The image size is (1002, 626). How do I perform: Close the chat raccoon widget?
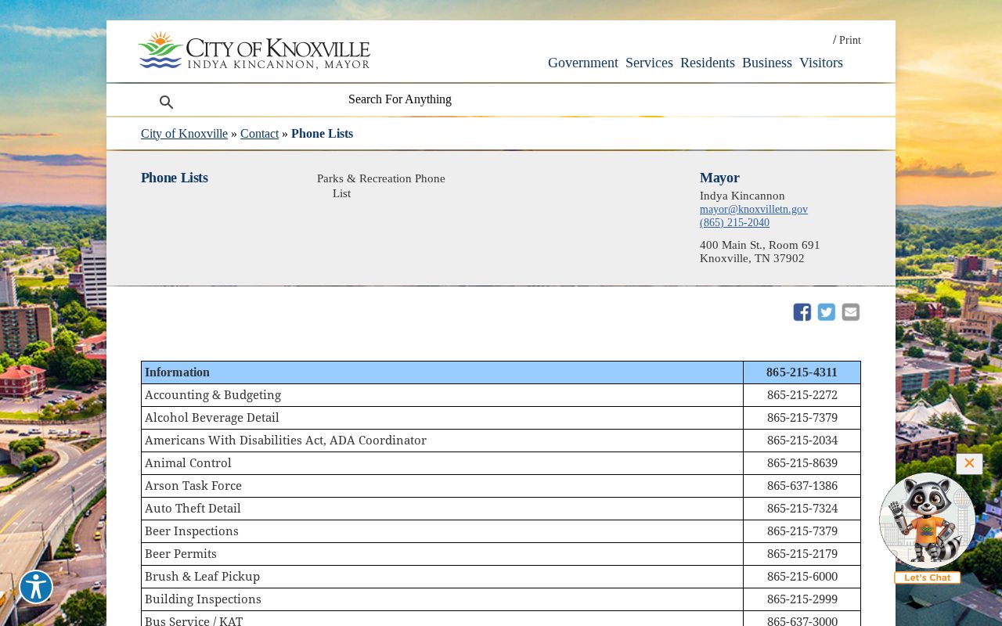click(x=969, y=463)
